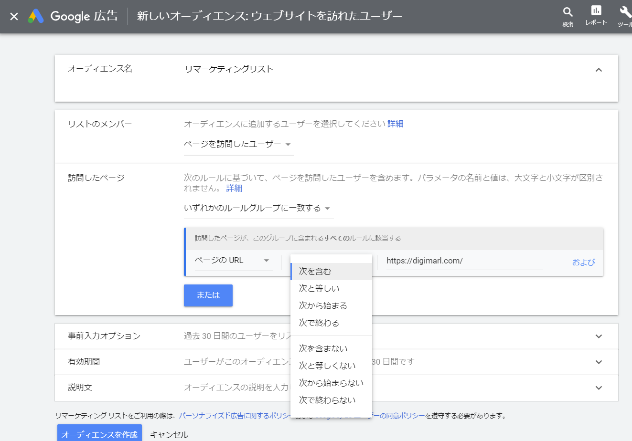632x441 pixels.
Task: Open the ページの URL dropdown
Action: coord(233,261)
